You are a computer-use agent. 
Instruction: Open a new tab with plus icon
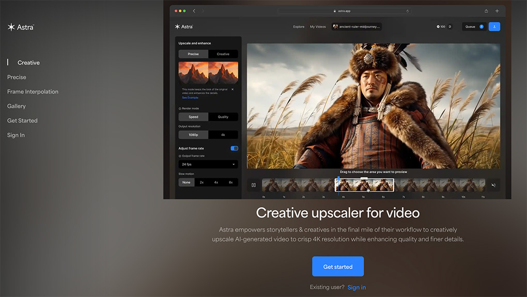click(x=497, y=11)
